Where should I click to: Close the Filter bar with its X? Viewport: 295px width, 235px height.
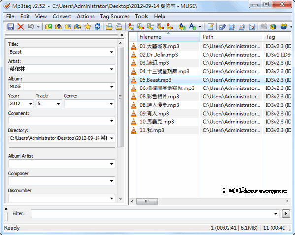click(6, 209)
